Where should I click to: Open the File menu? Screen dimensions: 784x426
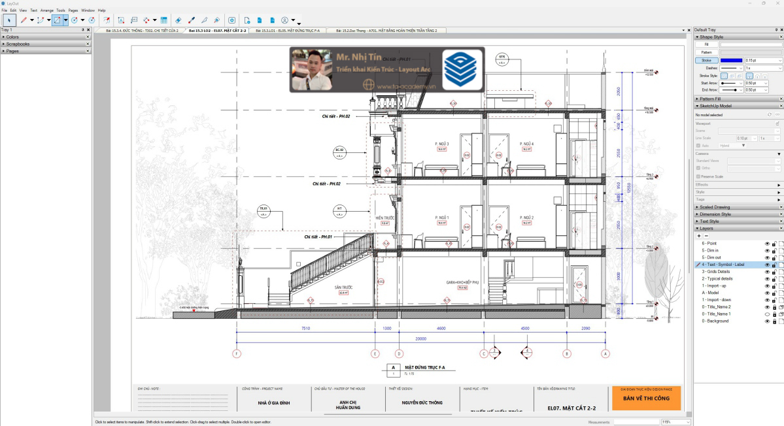tap(4, 10)
